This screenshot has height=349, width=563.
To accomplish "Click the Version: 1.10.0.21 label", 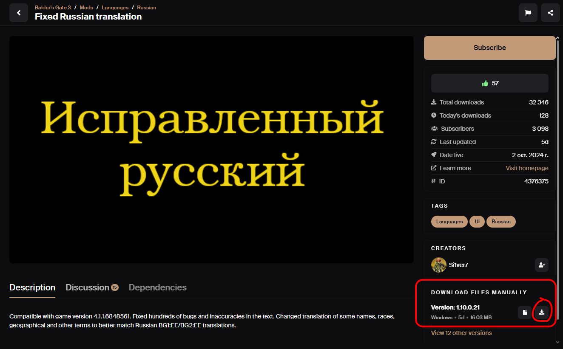I will (x=455, y=307).
